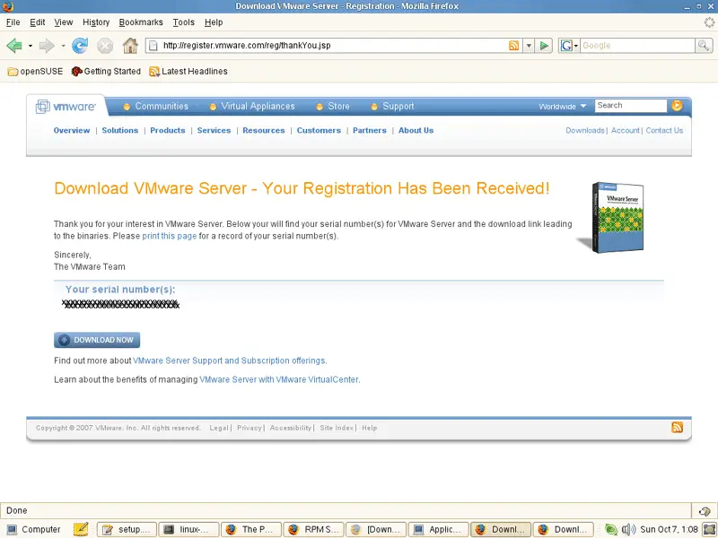Click the VMware site Search field
The image size is (718, 538).
[x=631, y=105]
